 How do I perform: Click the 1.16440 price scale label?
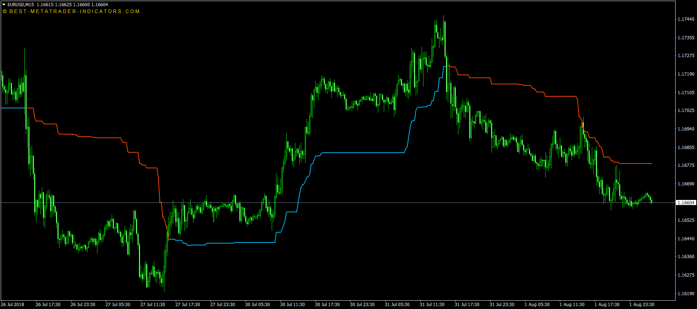(x=686, y=239)
